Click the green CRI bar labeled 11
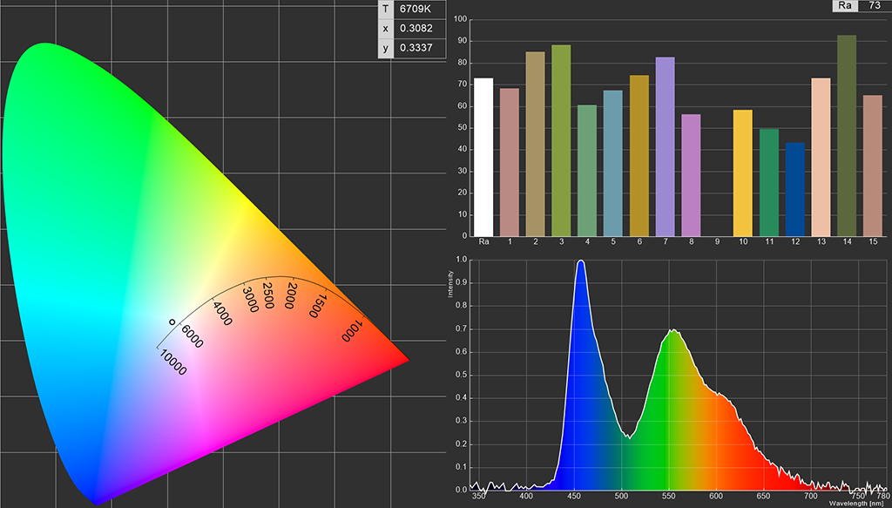The image size is (892, 508). (769, 183)
